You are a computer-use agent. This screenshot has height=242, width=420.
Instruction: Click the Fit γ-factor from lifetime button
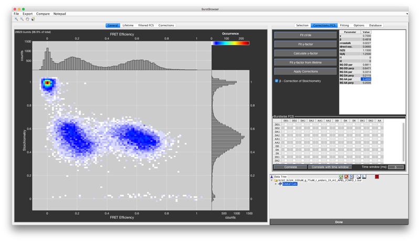(306, 62)
